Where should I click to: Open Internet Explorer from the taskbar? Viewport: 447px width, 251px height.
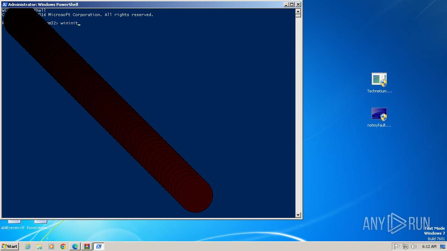(28, 246)
